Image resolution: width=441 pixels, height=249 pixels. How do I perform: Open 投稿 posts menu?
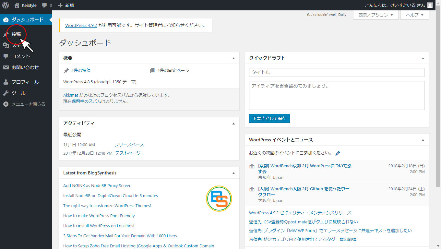tap(16, 34)
